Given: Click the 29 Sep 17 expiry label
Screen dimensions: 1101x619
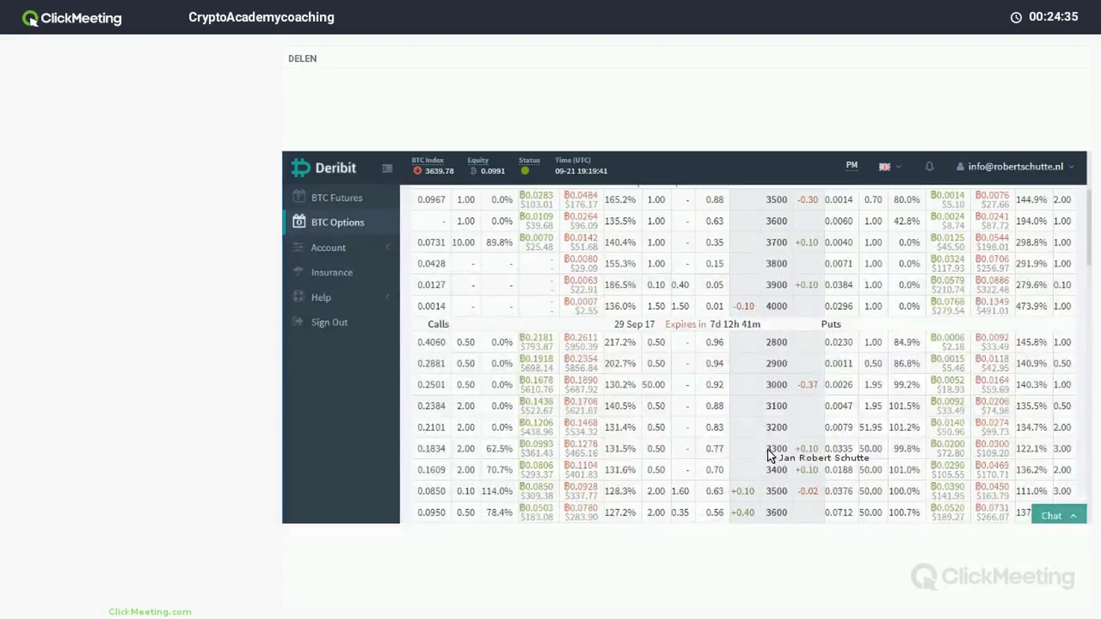Looking at the screenshot, I should point(634,324).
